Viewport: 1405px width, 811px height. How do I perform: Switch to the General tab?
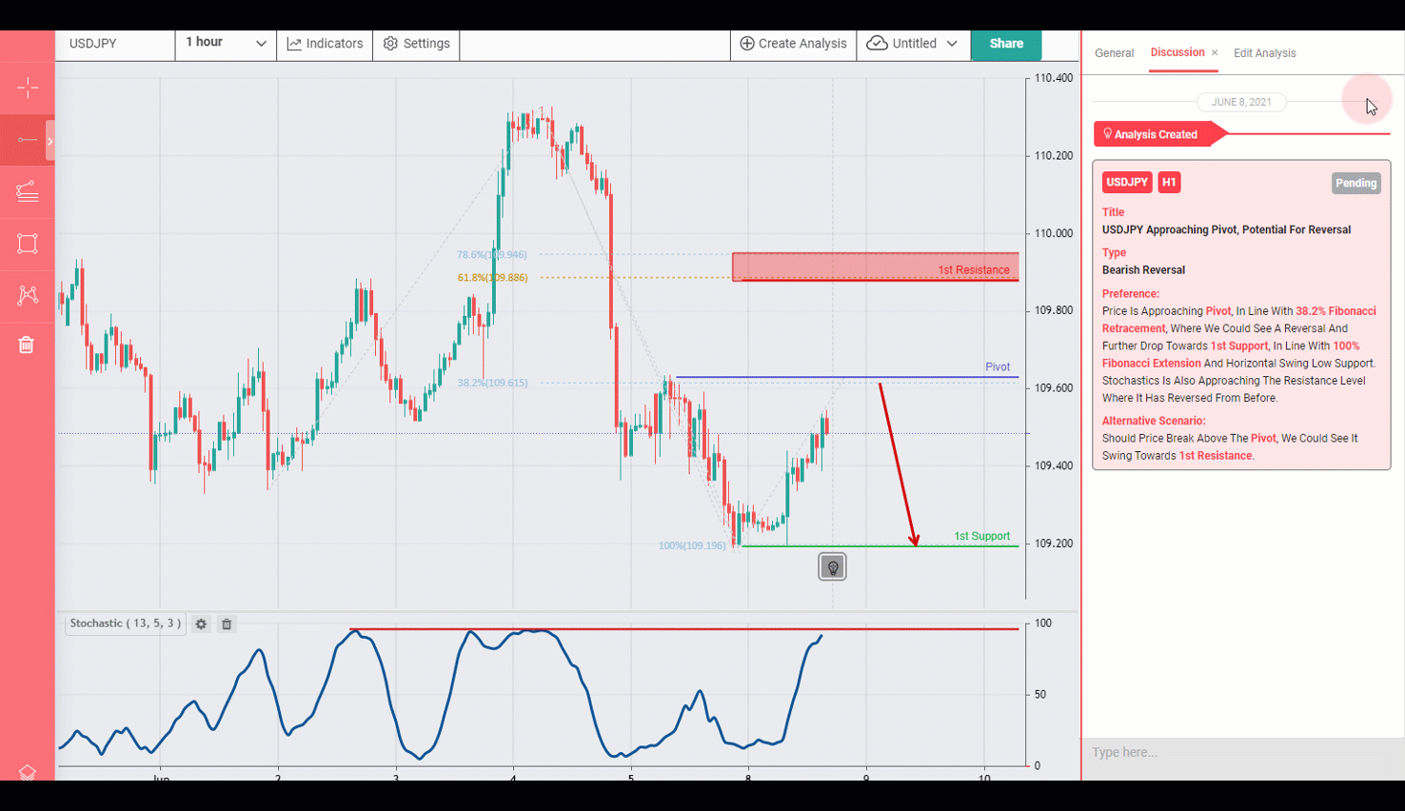coord(1114,53)
